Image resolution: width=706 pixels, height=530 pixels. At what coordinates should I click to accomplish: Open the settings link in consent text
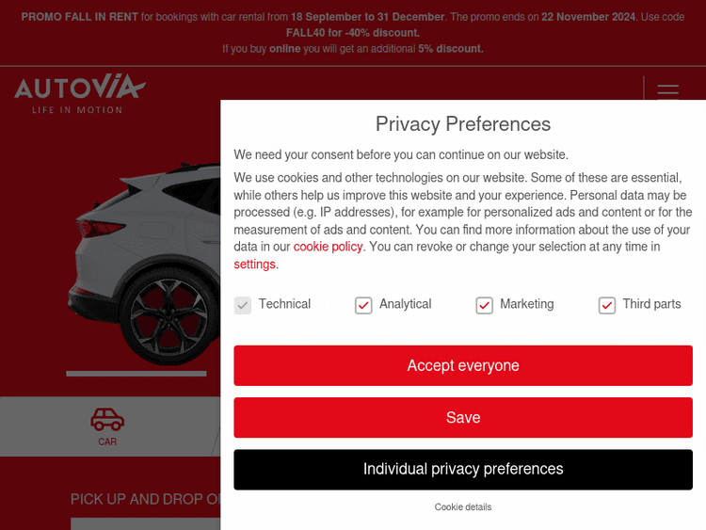click(255, 265)
